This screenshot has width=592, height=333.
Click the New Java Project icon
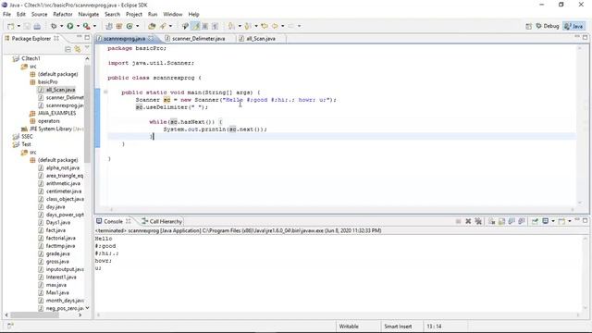[x=109, y=26]
